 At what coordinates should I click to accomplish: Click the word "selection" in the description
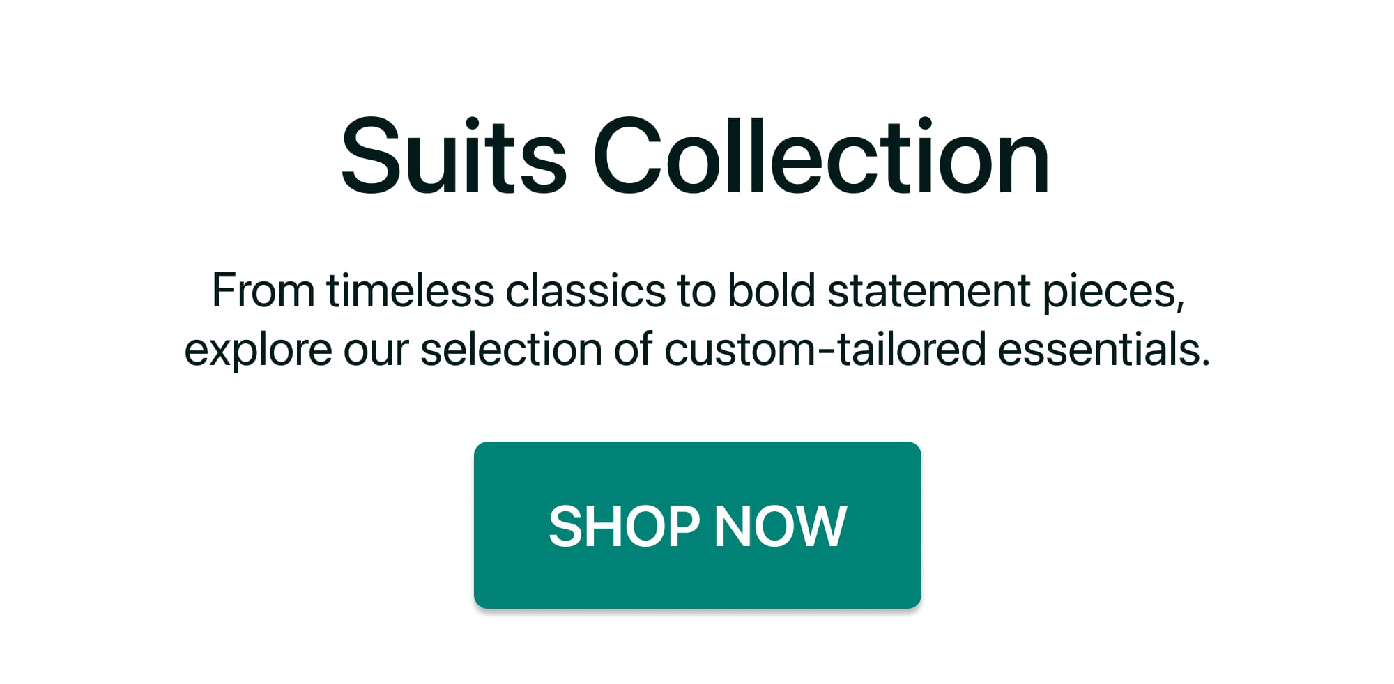[x=511, y=349]
